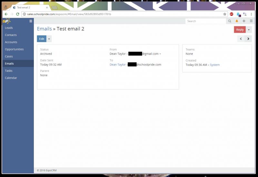This screenshot has width=258, height=177.
Task: Go to previous email with left chevron
Action: tap(241, 39)
